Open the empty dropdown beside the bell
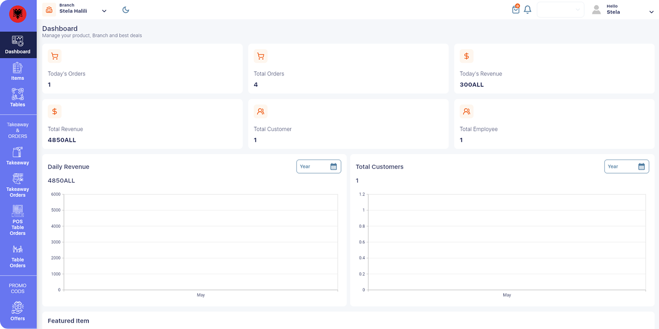 pos(560,10)
